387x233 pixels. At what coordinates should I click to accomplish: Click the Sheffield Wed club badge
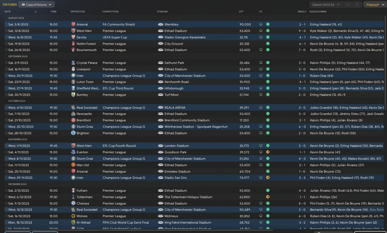[73, 88]
